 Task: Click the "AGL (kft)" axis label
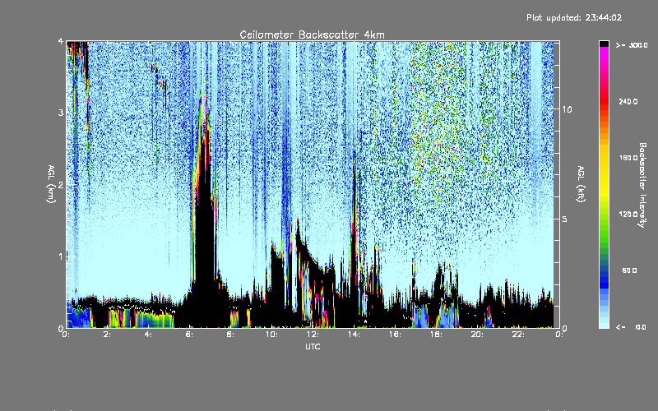coord(582,184)
